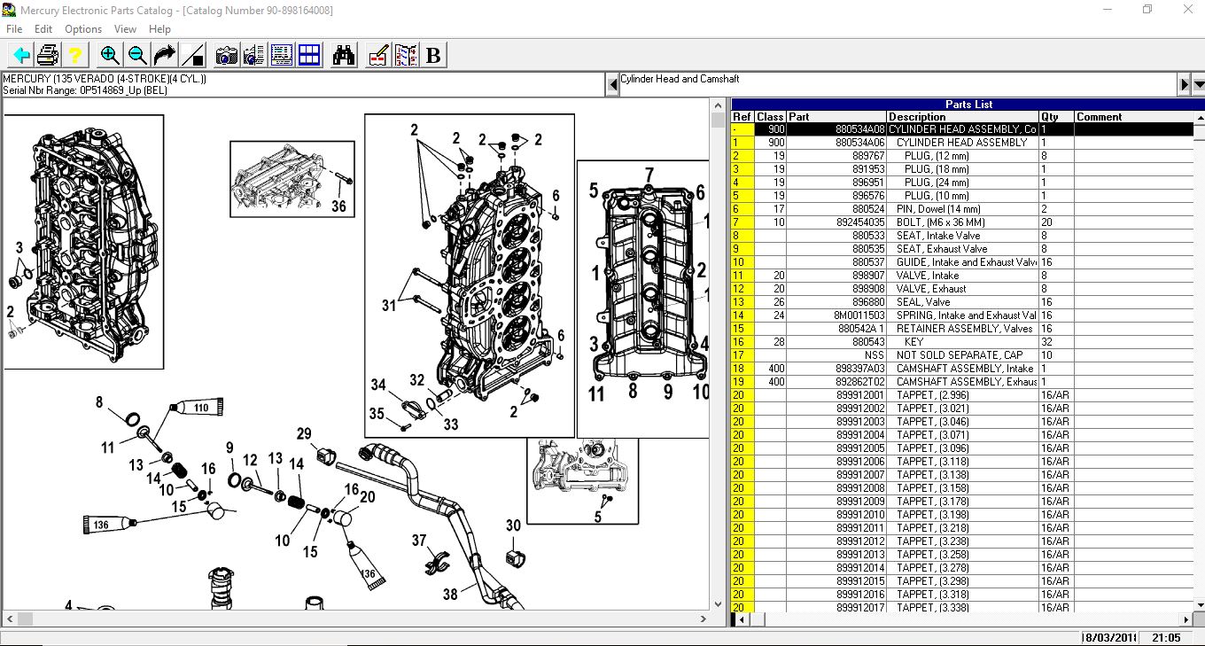Click the Comment column header
The image size is (1205, 646).
point(1133,117)
